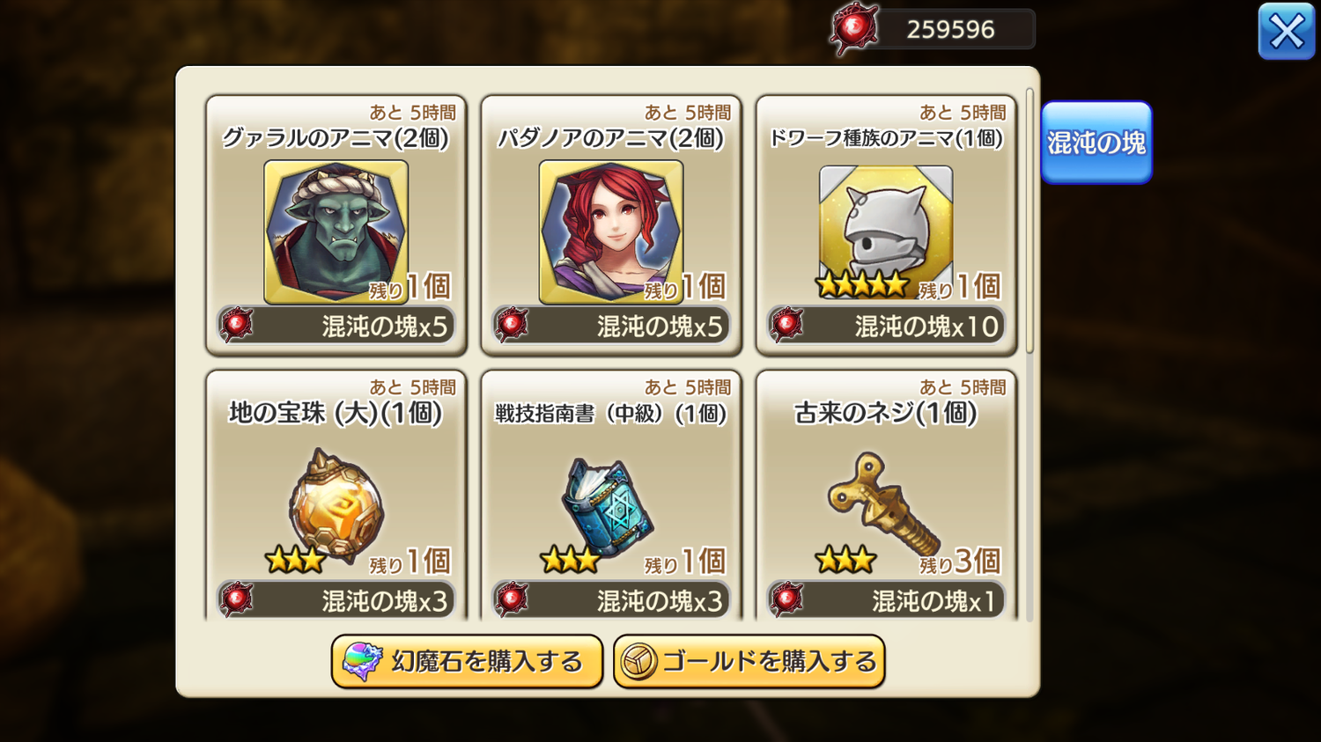Open ゴールドを購入する purchase page

[x=749, y=662]
